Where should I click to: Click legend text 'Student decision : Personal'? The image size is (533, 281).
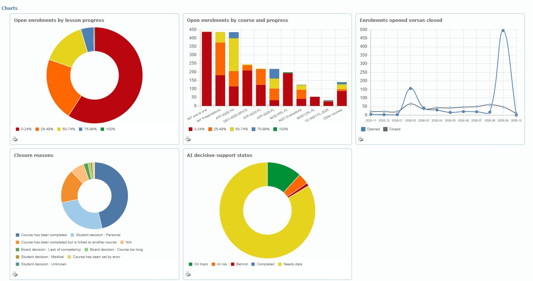coord(98,235)
